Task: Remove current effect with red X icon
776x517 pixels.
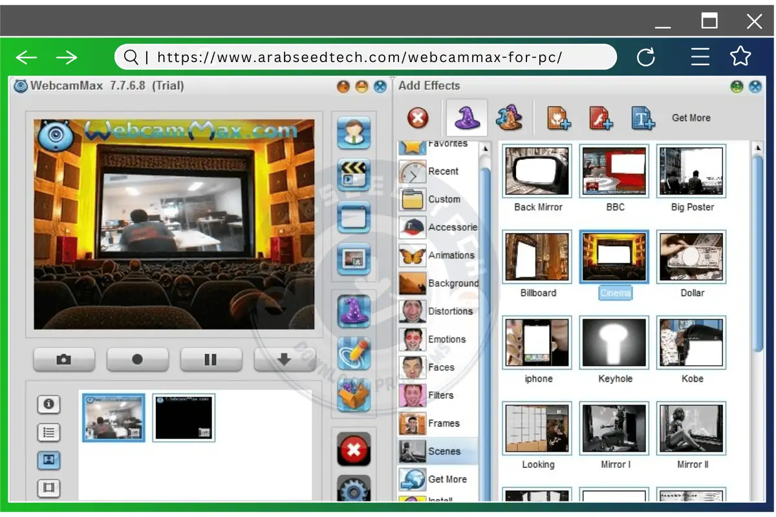Action: click(x=417, y=118)
